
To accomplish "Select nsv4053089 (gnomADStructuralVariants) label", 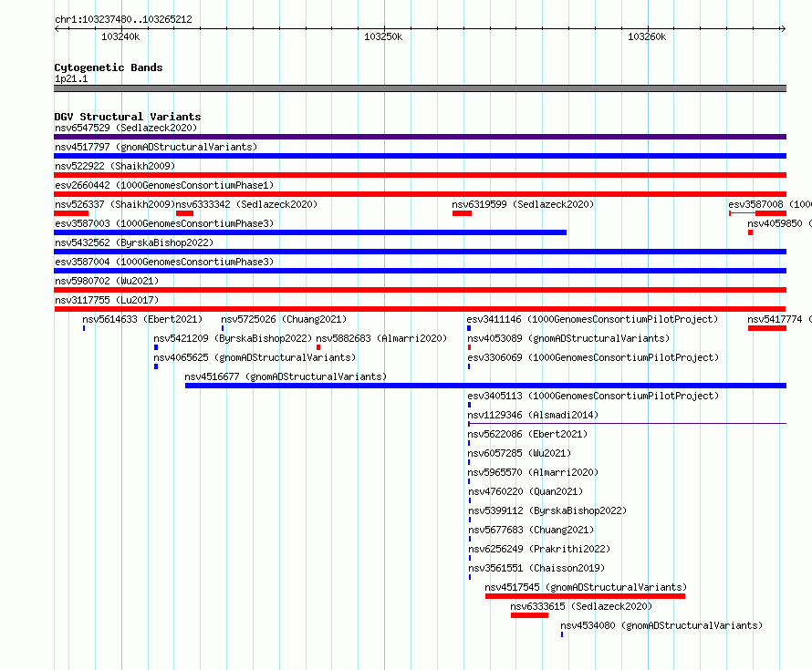I will pyautogui.click(x=568, y=338).
